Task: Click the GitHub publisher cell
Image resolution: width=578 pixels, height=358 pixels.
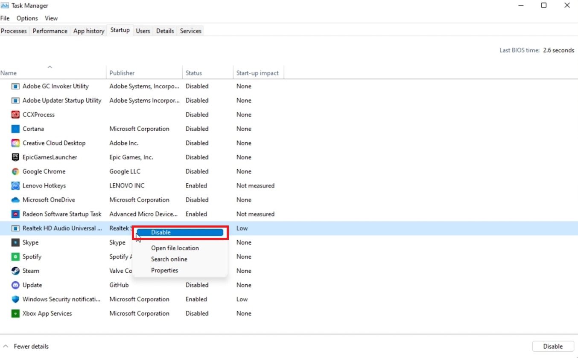Action: (119, 285)
